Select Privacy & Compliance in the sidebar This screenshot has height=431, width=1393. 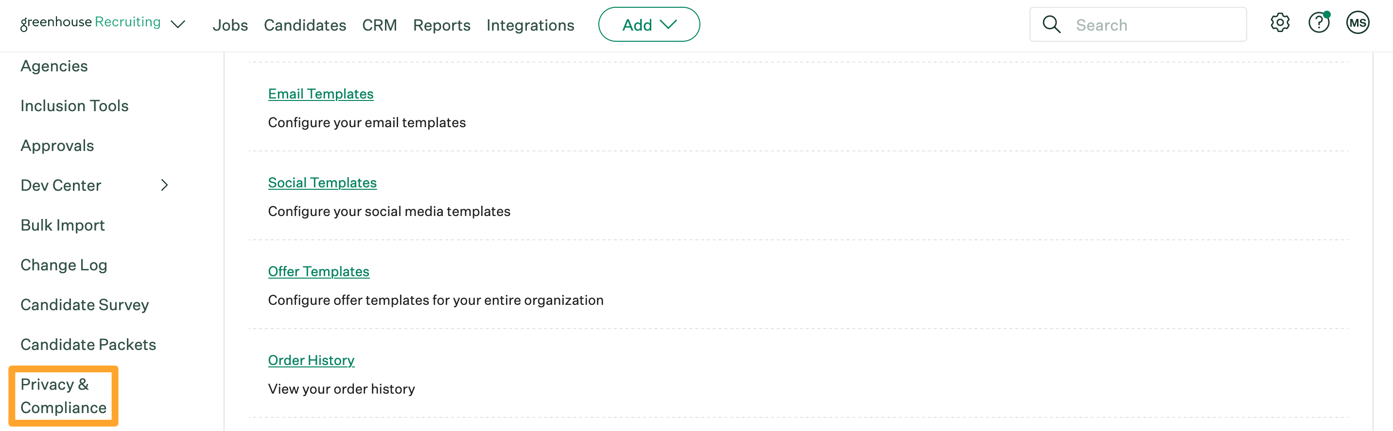pos(63,396)
